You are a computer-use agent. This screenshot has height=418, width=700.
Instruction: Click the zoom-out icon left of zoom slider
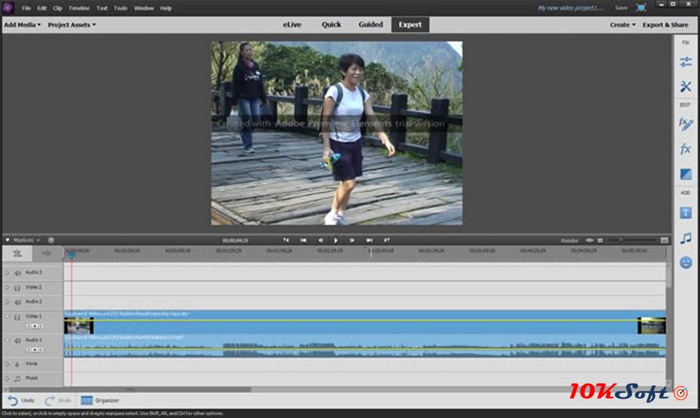tap(600, 240)
